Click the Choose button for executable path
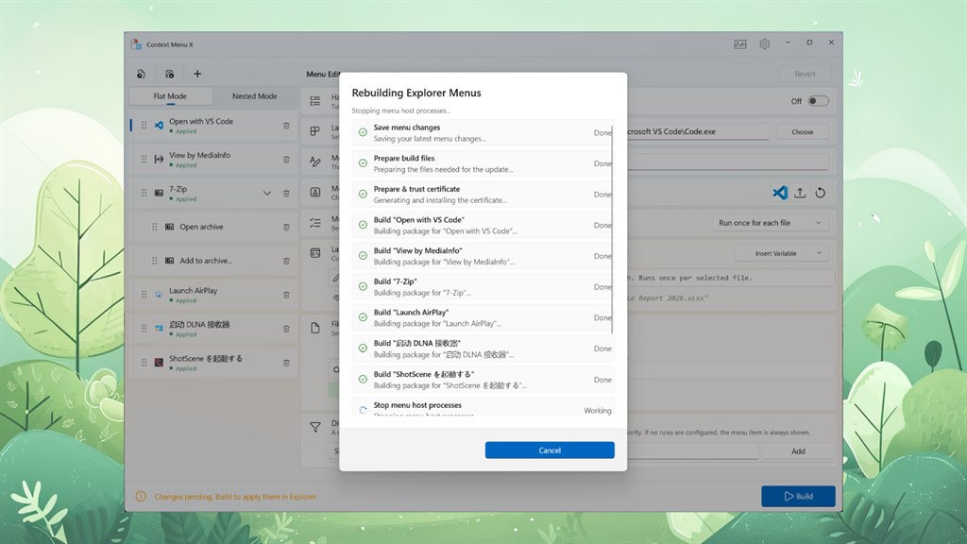 coord(802,131)
